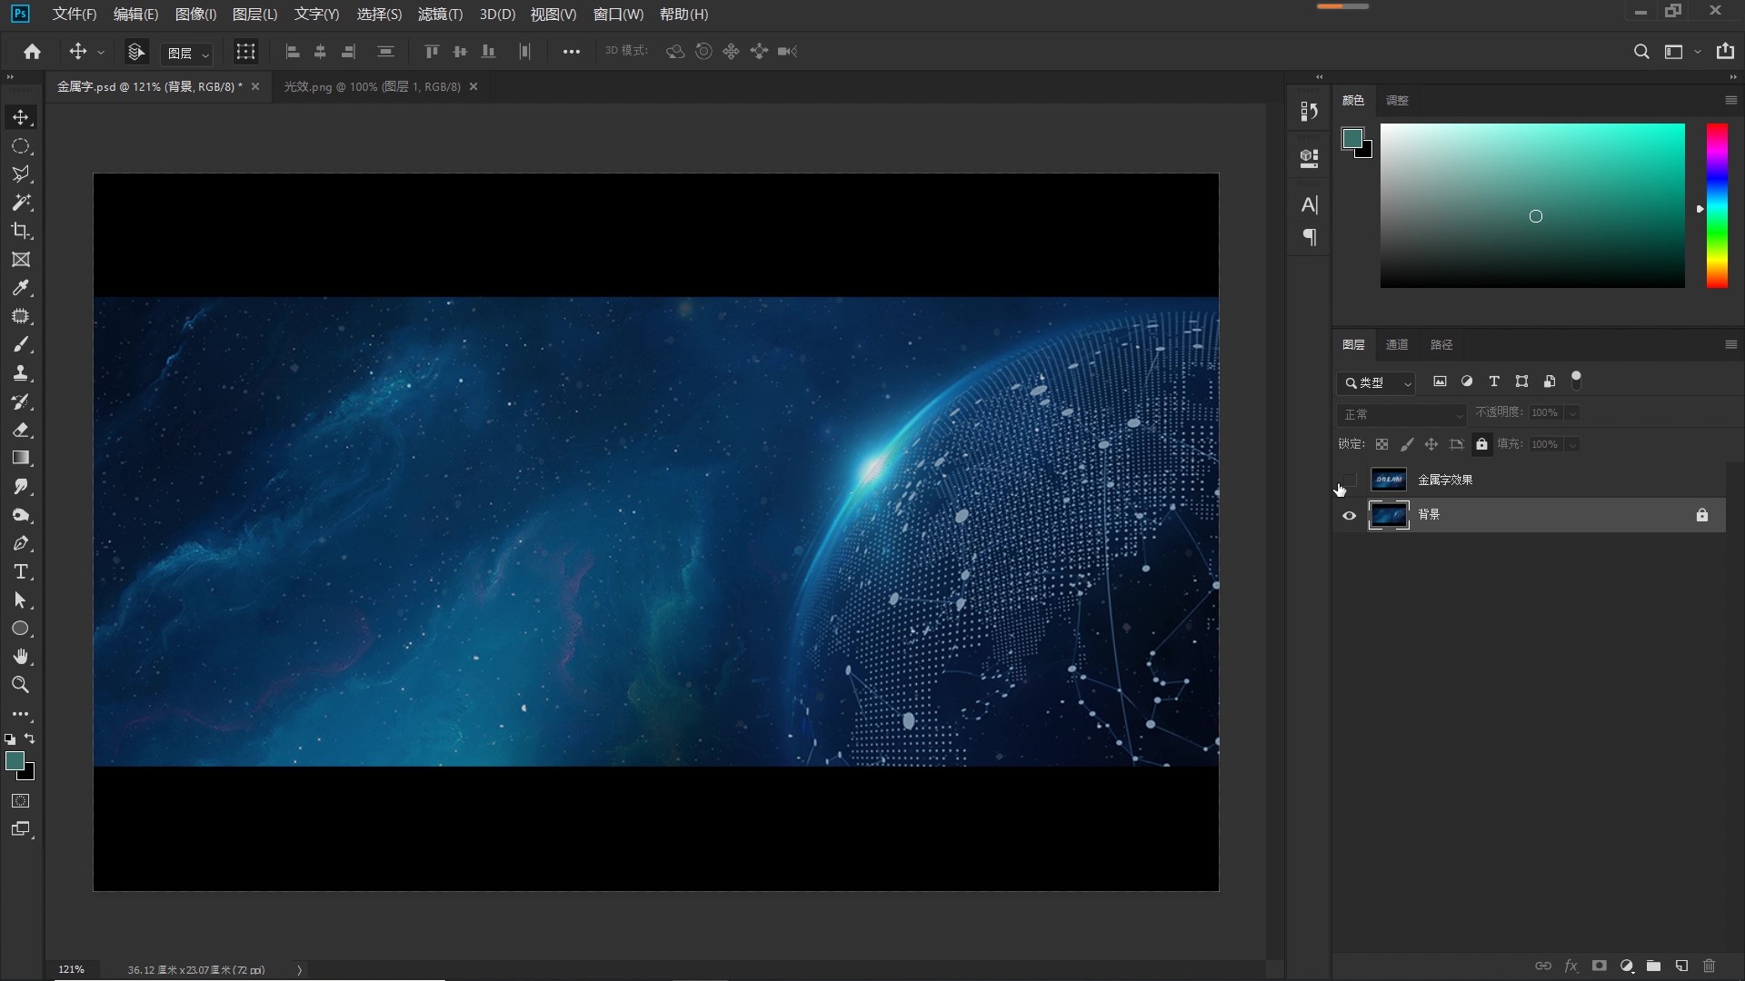Screen dimensions: 1745x981
Task: Click the rainbow hue slider strip
Action: coord(1716,206)
